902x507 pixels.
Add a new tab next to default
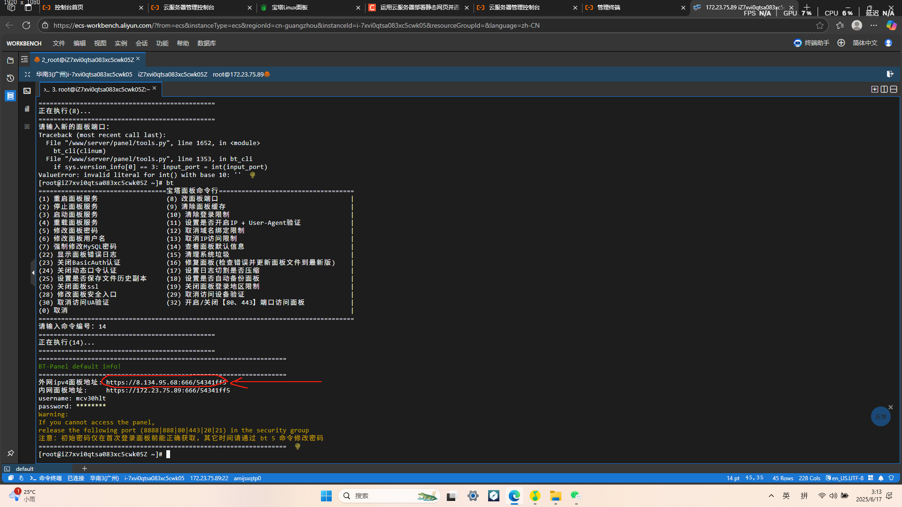pyautogui.click(x=85, y=468)
